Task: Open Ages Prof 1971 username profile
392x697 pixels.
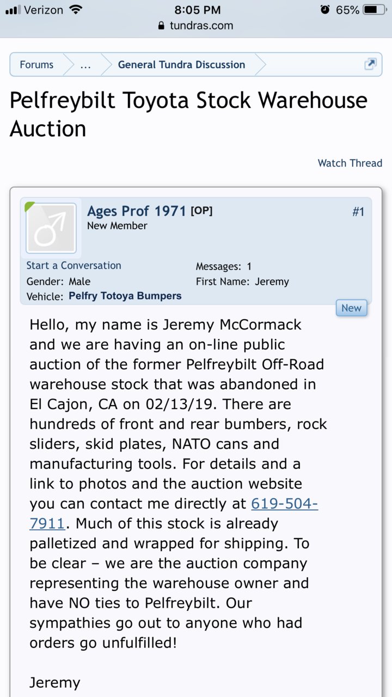Action: pyautogui.click(x=137, y=211)
